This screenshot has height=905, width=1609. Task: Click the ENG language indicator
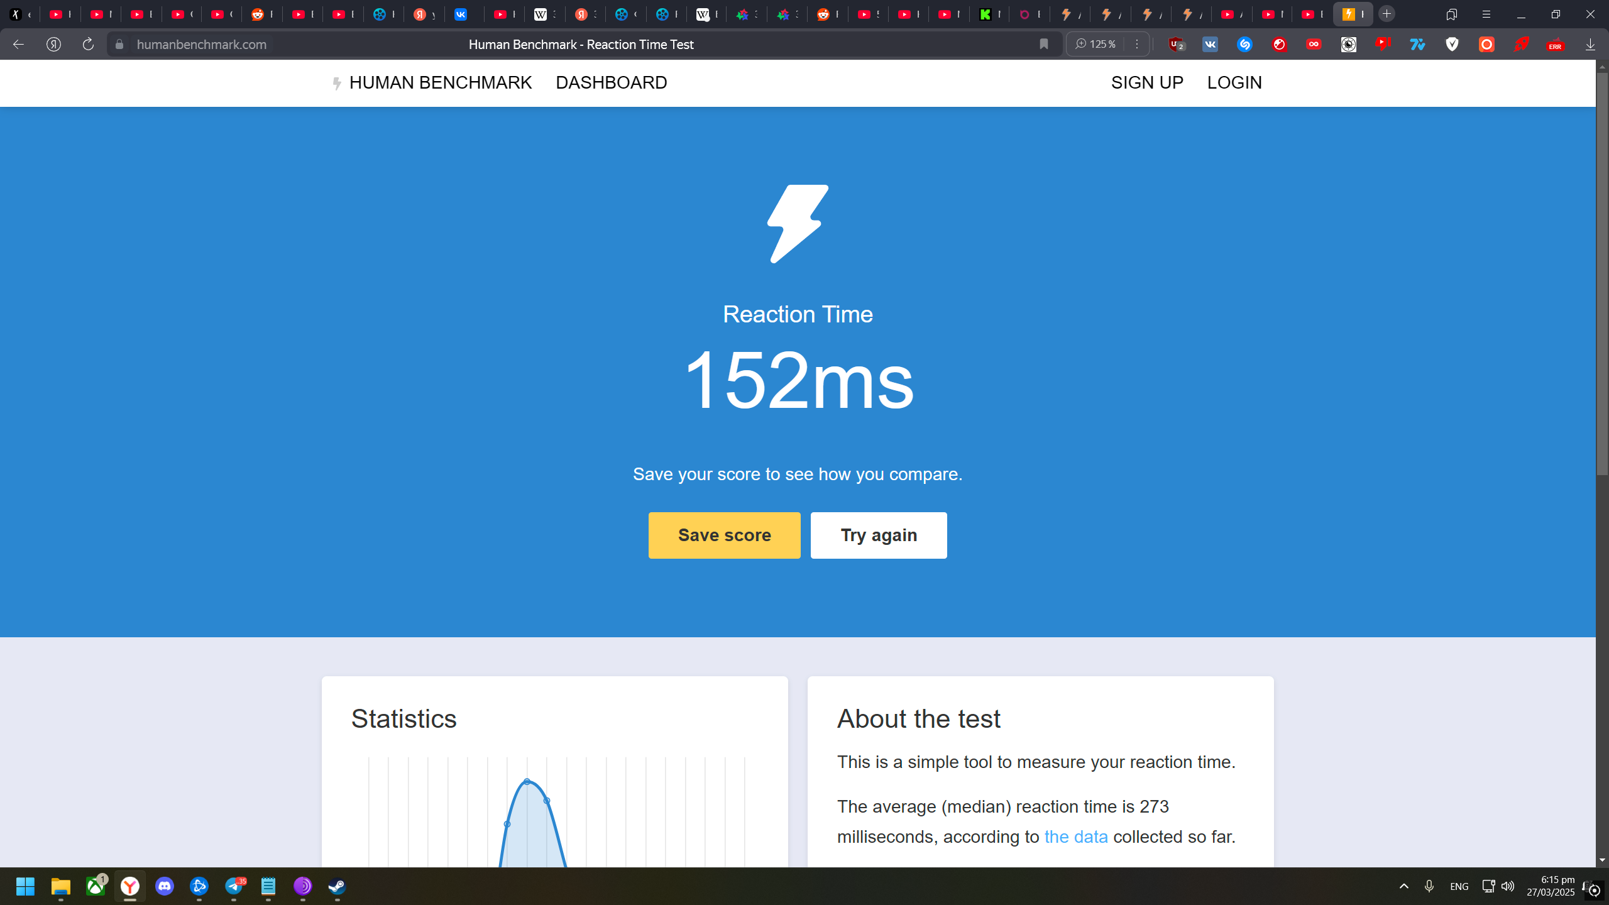(1459, 887)
